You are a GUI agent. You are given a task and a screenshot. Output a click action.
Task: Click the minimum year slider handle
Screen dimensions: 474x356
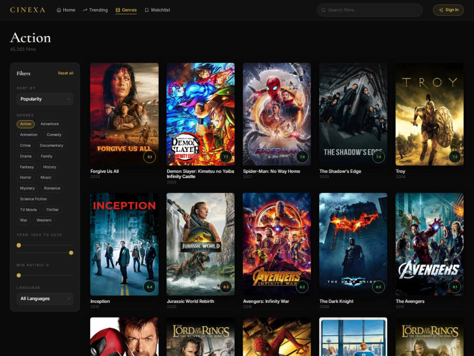pos(19,245)
